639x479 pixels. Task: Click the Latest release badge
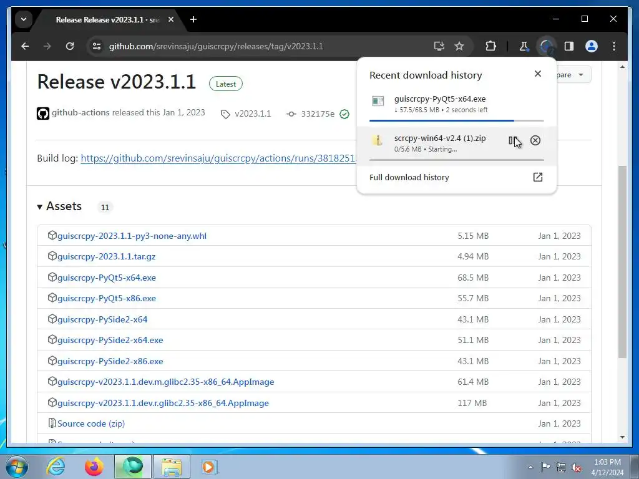tap(226, 84)
